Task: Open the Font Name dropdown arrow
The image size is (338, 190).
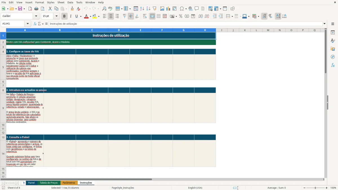Action: click(x=36, y=16)
